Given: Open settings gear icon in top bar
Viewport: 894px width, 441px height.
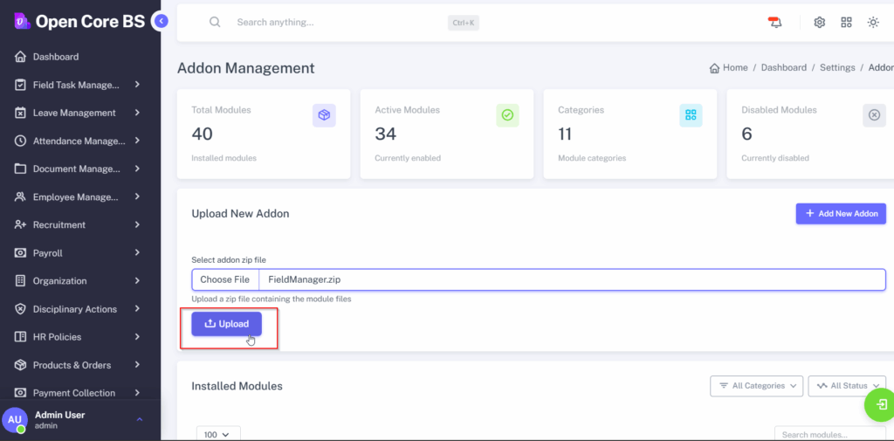Looking at the screenshot, I should (819, 23).
